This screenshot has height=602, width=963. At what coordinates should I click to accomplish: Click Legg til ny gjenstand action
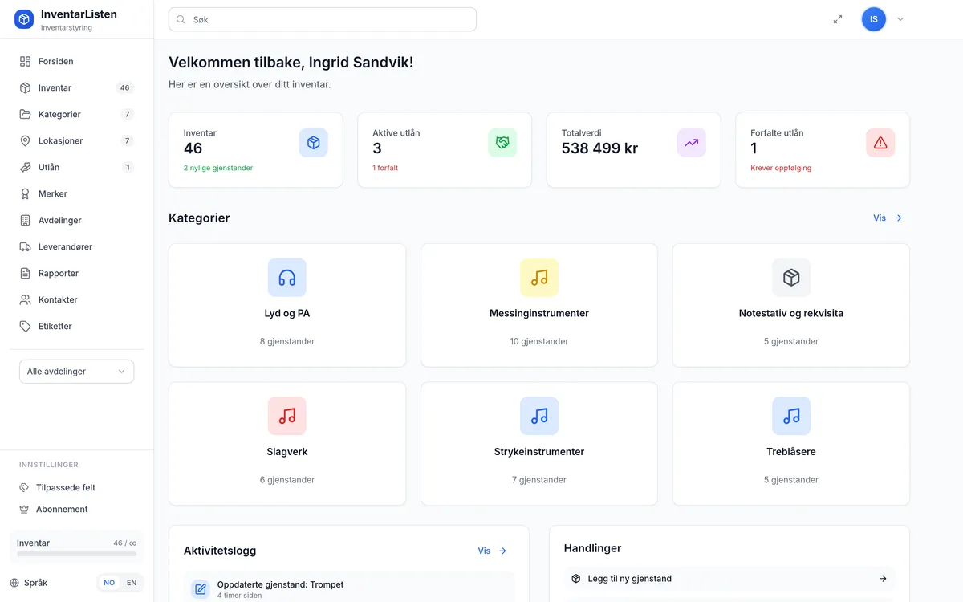729,578
